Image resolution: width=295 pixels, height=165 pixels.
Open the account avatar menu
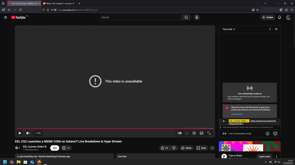pyautogui.click(x=288, y=17)
